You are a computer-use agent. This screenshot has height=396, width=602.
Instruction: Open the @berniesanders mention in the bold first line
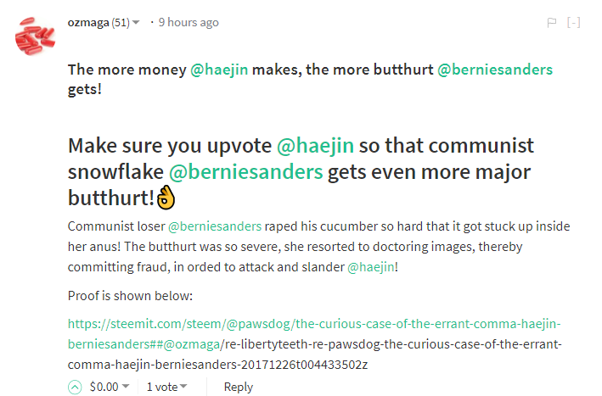point(495,70)
